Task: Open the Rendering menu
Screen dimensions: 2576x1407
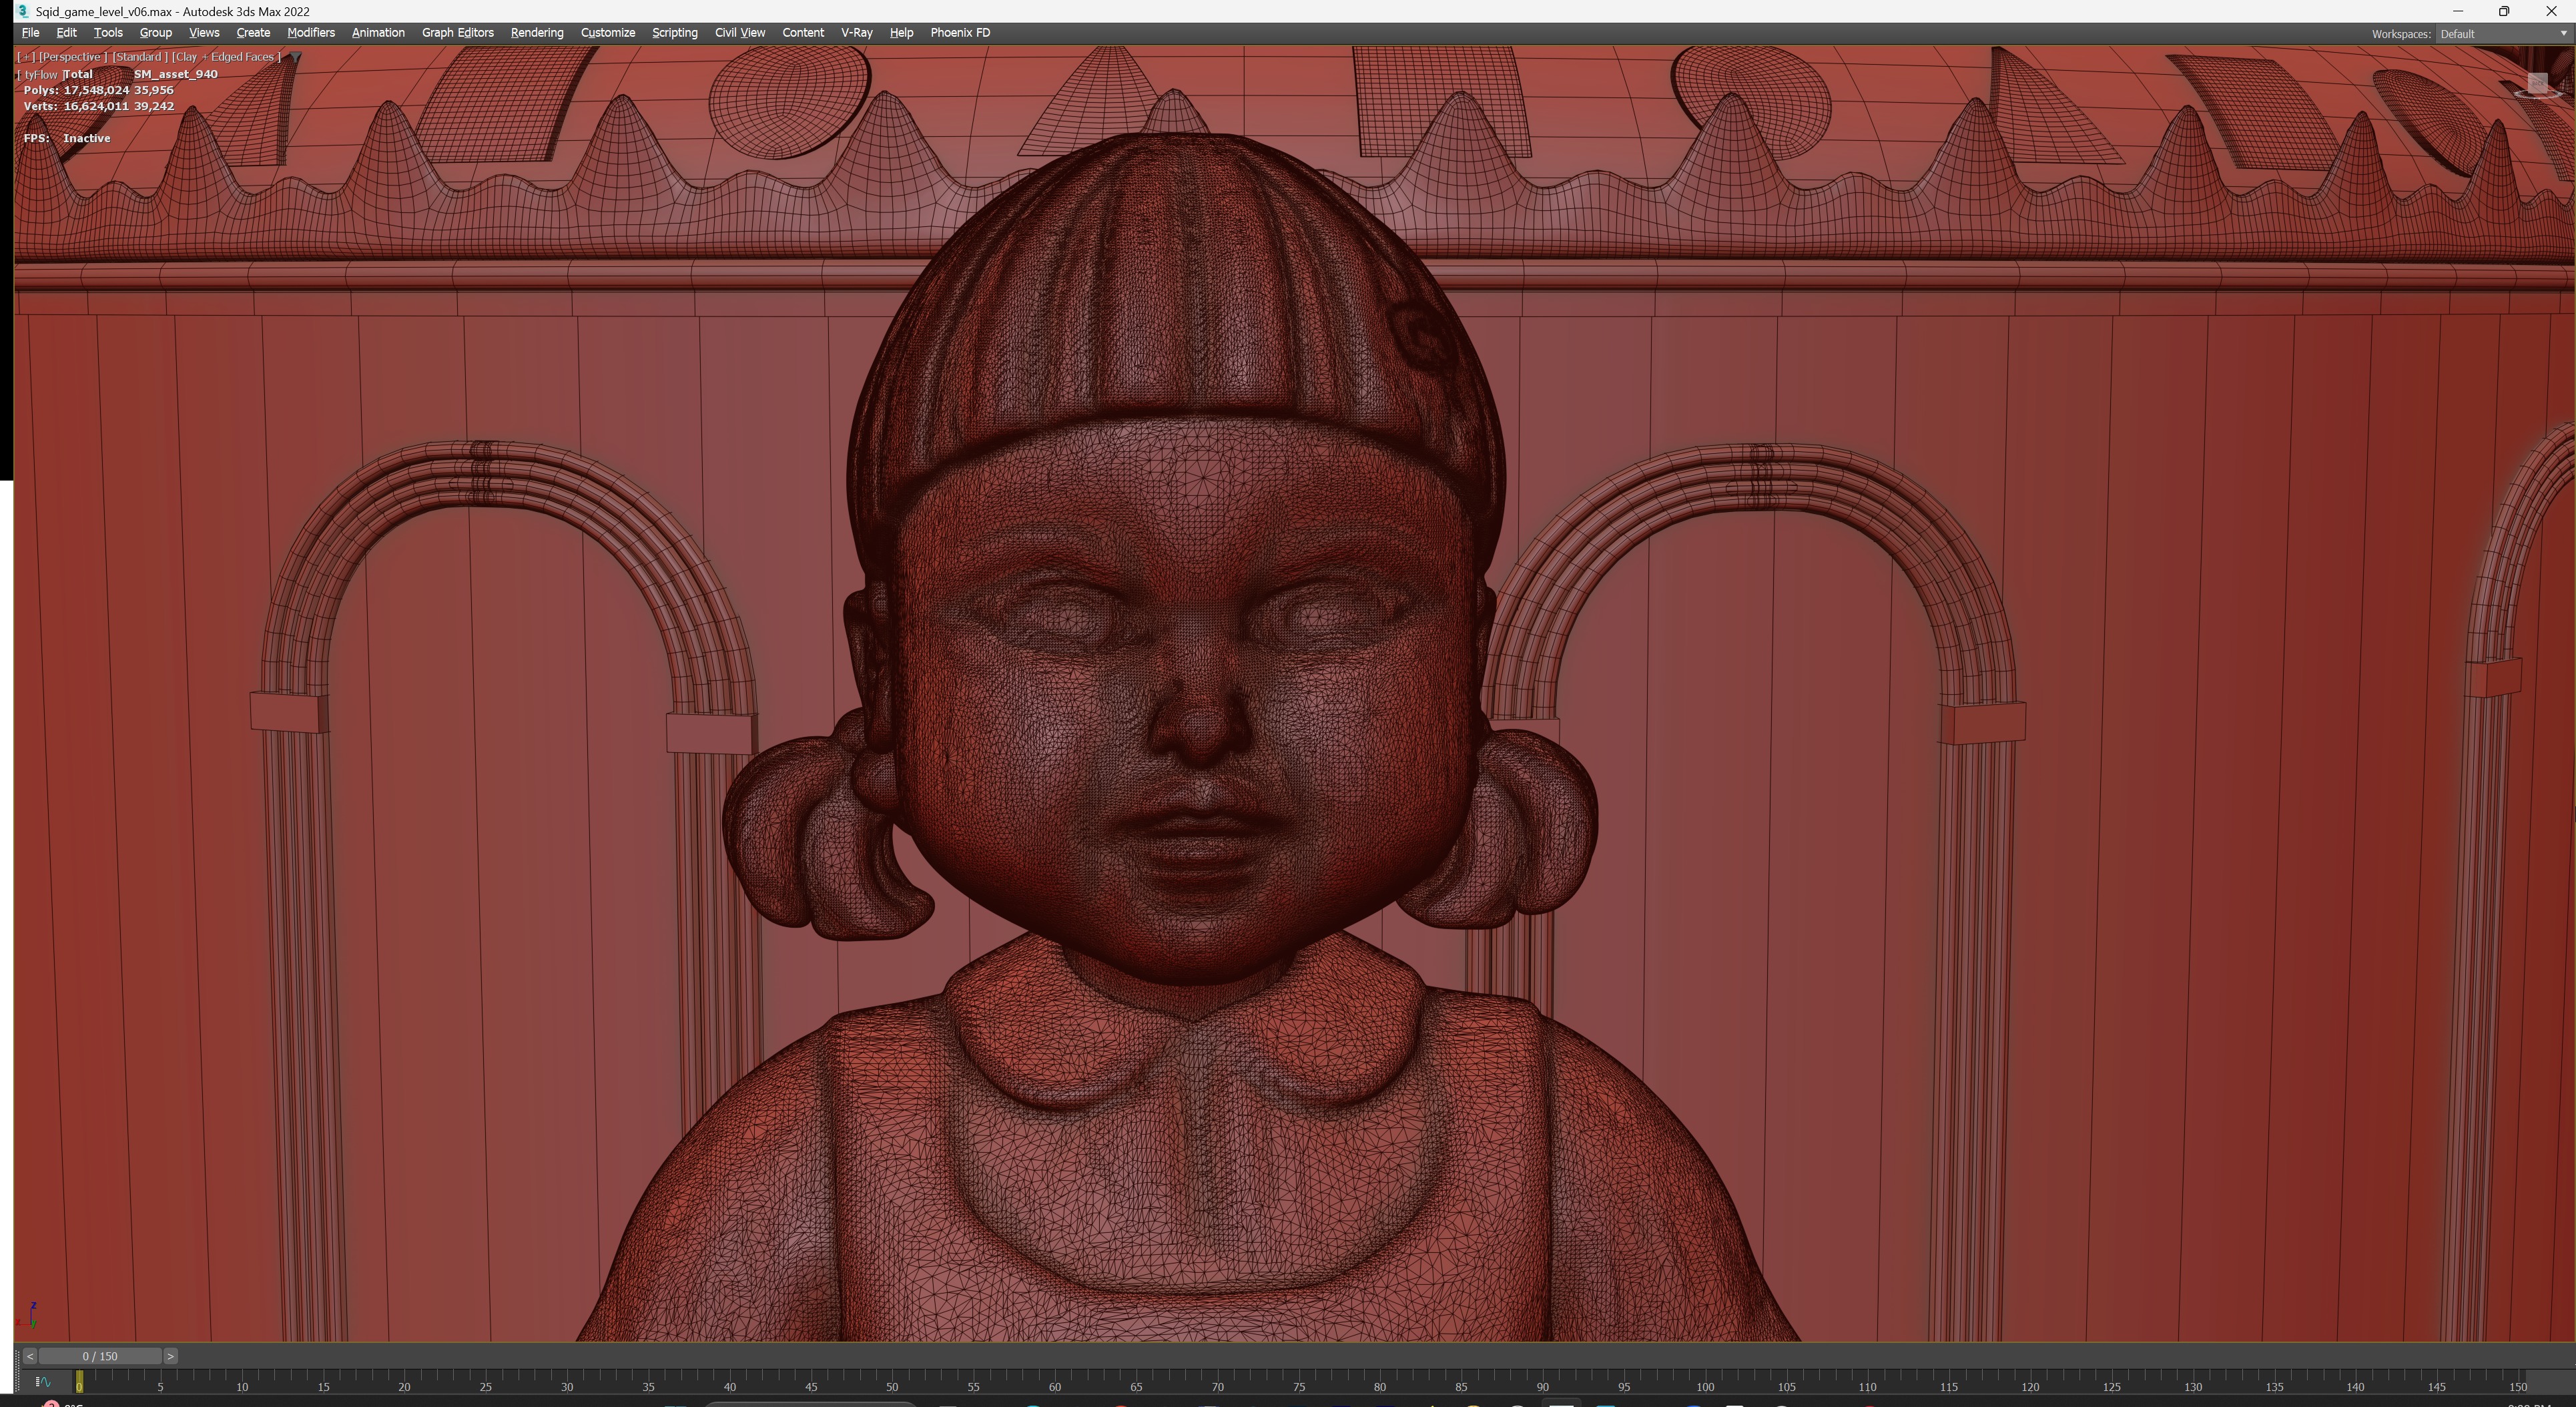Action: coord(536,33)
